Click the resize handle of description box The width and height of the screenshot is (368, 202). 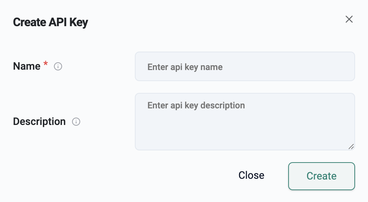tap(351, 146)
